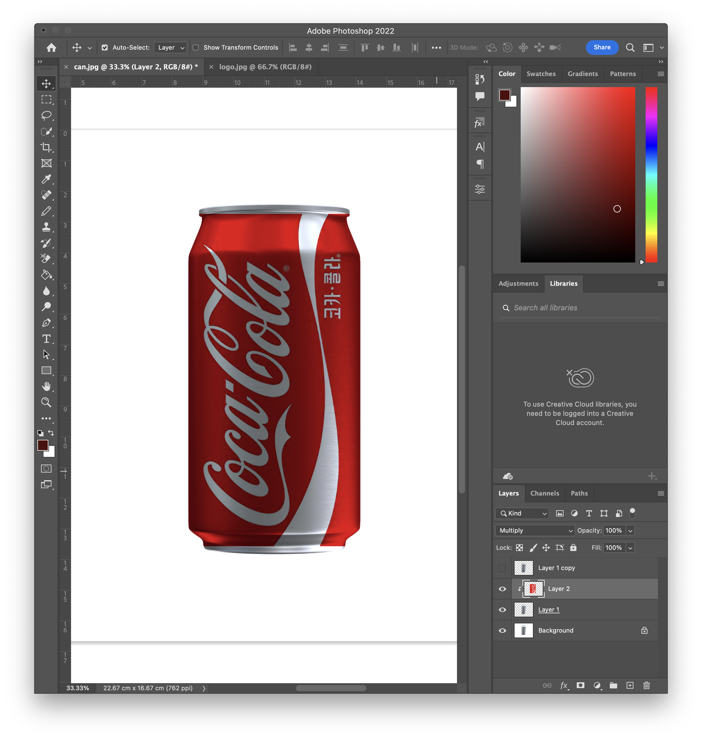
Task: Switch to the Gradients tab
Action: 583,74
